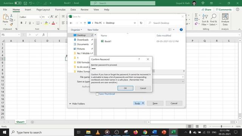Create a New folder
The width and height of the screenshot is (242, 136).
[93, 30]
